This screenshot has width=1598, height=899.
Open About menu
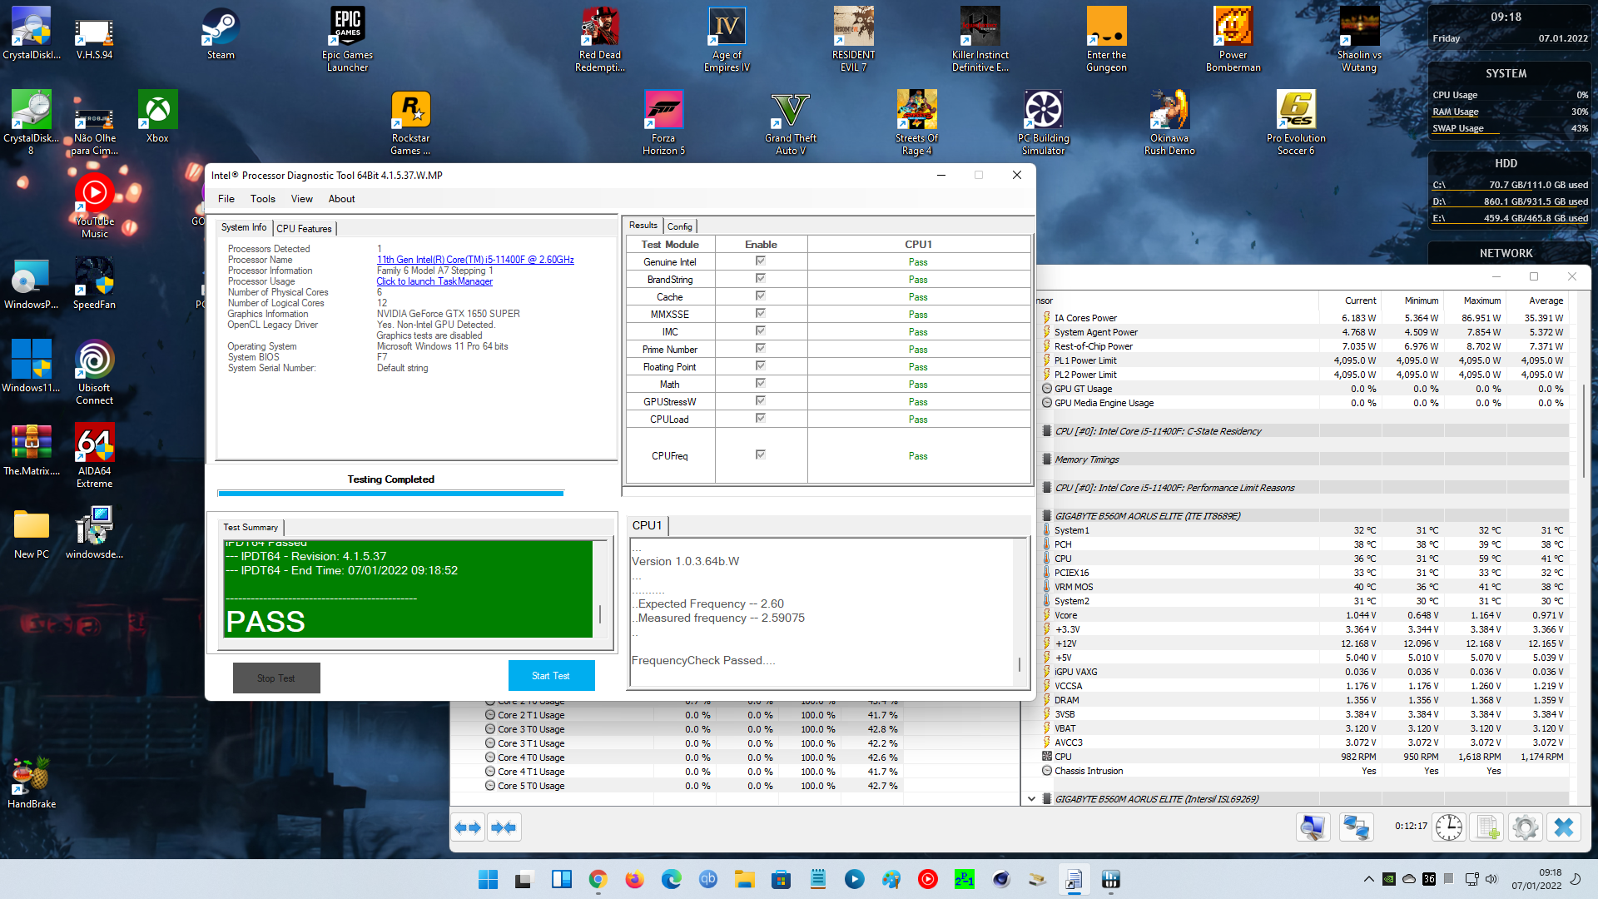coord(341,199)
